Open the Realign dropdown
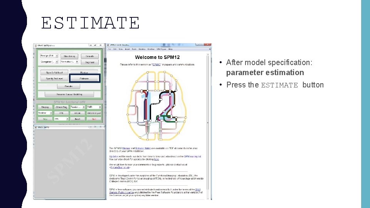The image size is (370, 208). click(49, 56)
